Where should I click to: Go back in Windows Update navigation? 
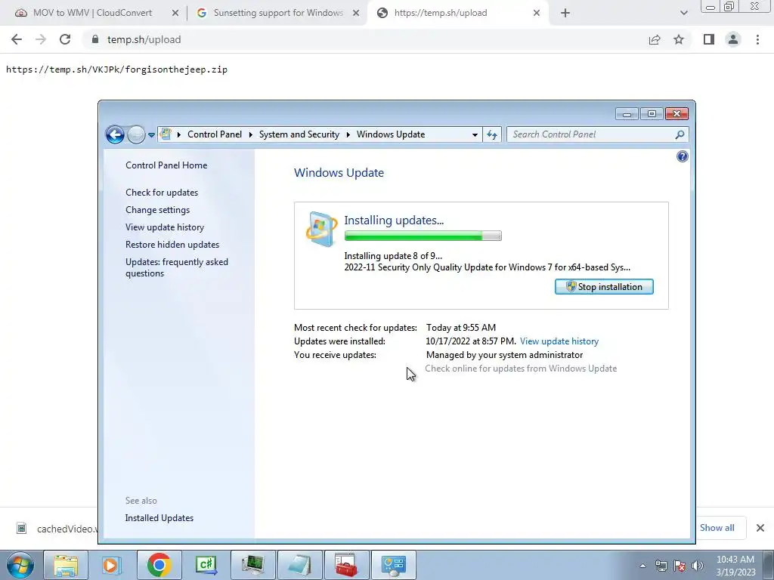[x=115, y=134]
